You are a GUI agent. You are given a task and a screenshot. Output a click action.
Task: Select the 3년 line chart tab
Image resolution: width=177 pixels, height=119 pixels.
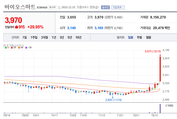click(62, 37)
